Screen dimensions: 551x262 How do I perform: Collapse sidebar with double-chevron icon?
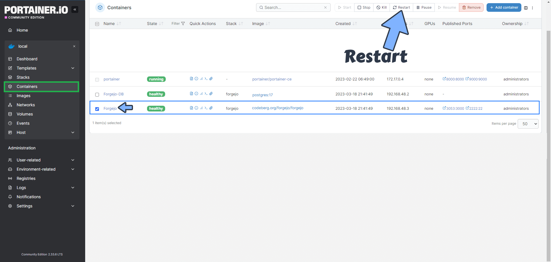[75, 9]
